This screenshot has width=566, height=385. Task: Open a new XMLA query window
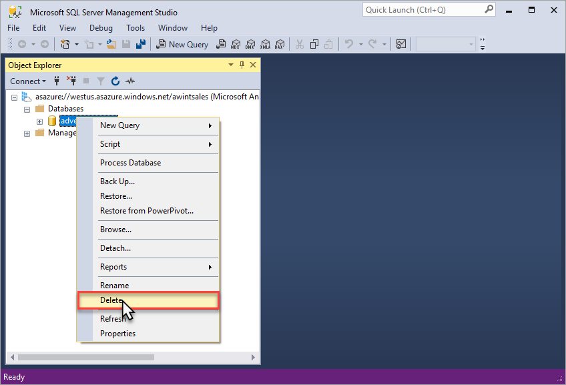pos(266,44)
